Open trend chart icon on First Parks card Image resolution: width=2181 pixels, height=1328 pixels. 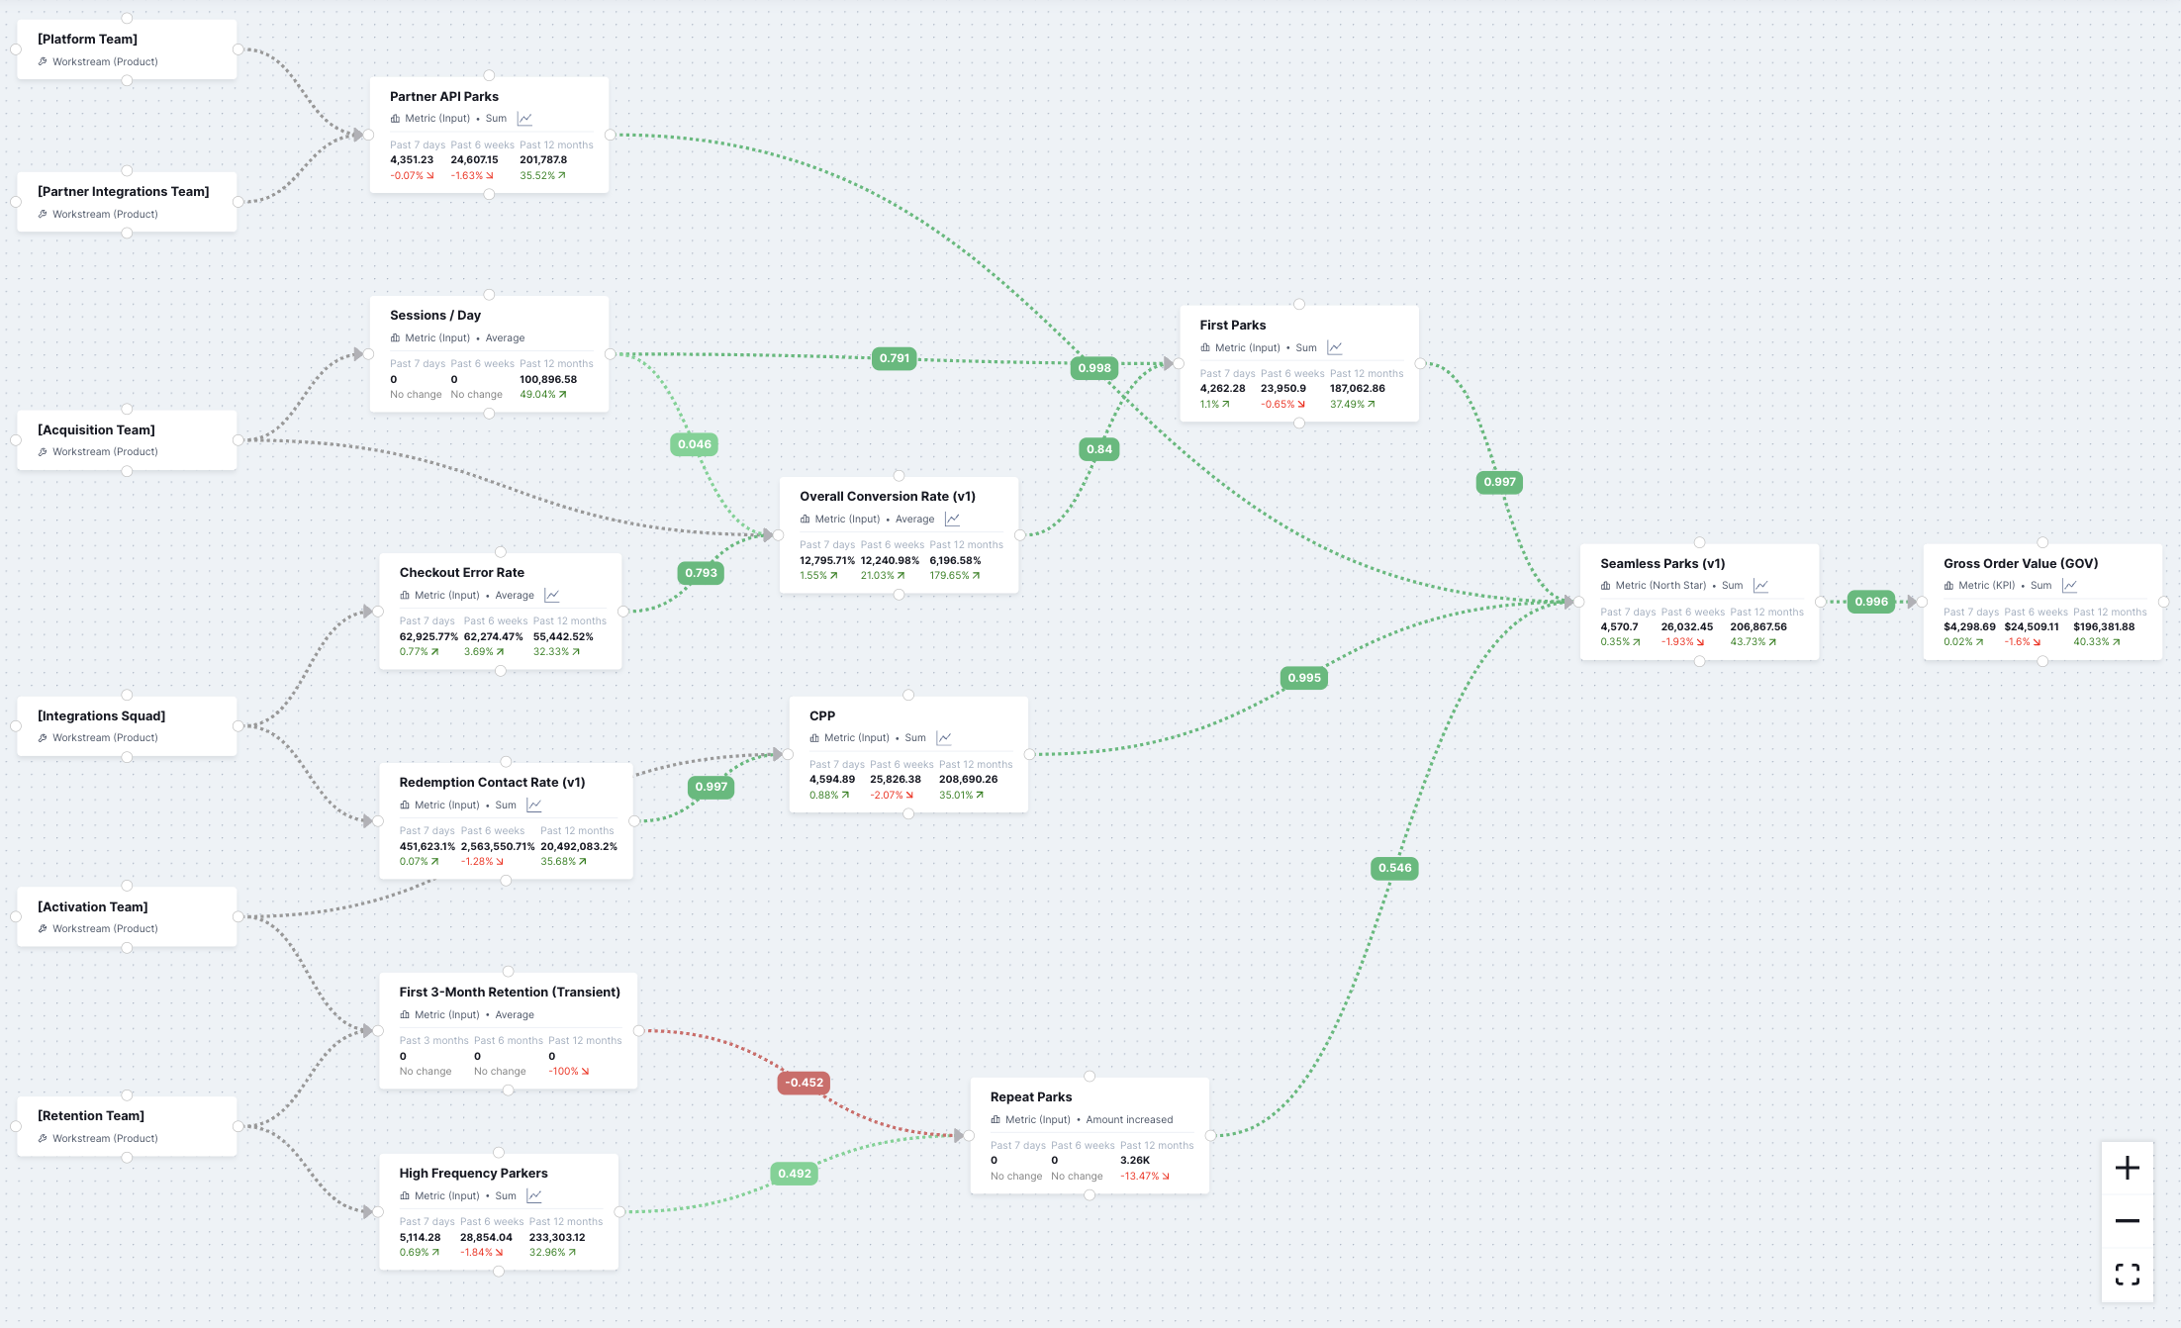[x=1334, y=347]
